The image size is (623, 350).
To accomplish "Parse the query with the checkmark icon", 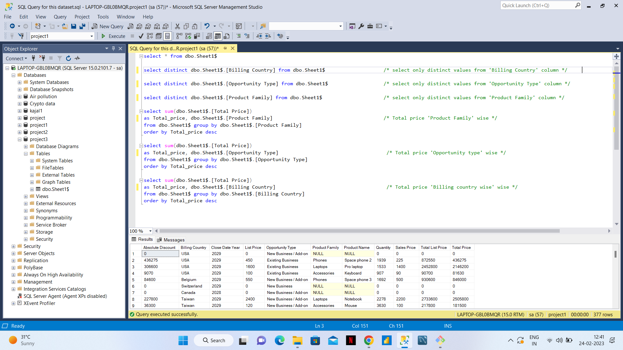I will (141, 36).
